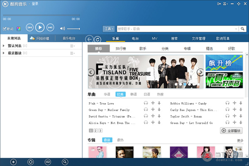The height and width of the screenshot is (166, 249).
Task: Download Alicia Keys - Not Even The song
Action: (159, 123)
